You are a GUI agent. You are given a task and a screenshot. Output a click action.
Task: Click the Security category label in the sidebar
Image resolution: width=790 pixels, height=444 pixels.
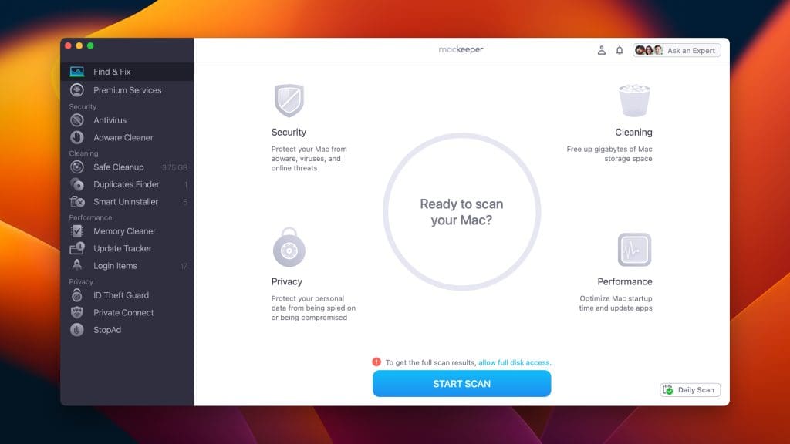coord(83,106)
